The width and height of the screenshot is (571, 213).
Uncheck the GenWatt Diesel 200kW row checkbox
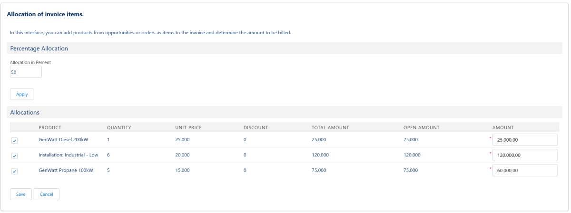click(14, 141)
